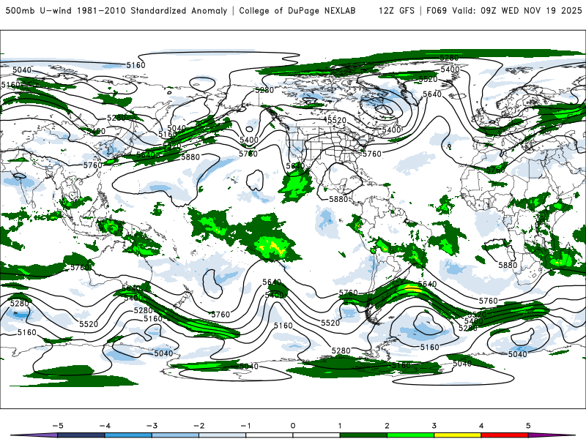Image resolution: width=586 pixels, height=439 pixels.
Task: Click the bright green segment between 2 and 3
Action: tap(411, 435)
